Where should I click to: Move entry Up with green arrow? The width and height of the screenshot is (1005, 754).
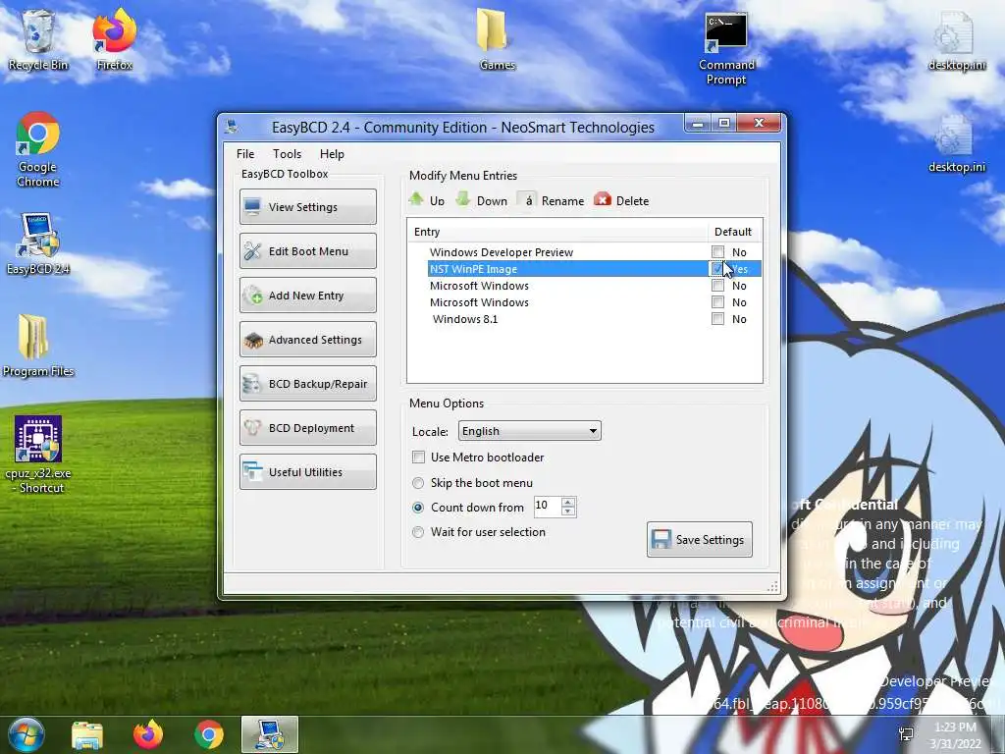(x=427, y=200)
